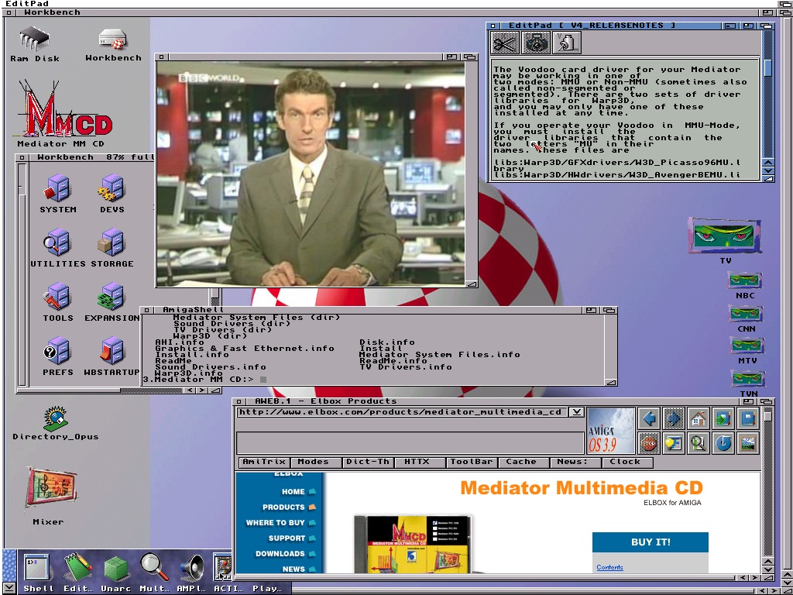Click the scissors cut icon in EditPad
Image resolution: width=793 pixels, height=595 pixels.
click(505, 43)
